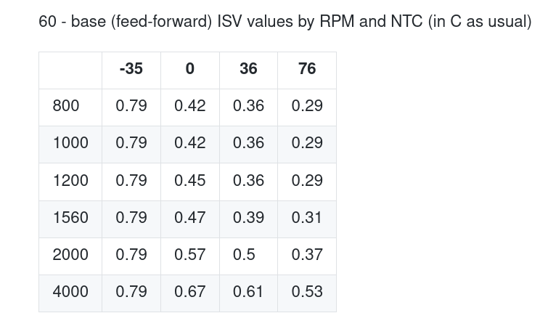Select the 1000 RPM row label
This screenshot has height=321, width=540.
(70, 143)
